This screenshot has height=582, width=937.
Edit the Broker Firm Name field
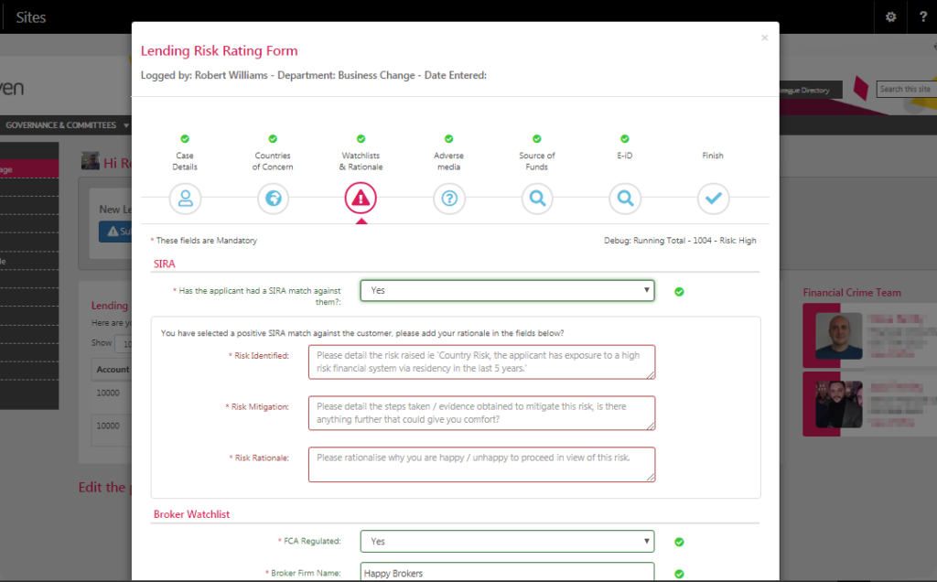(507, 573)
